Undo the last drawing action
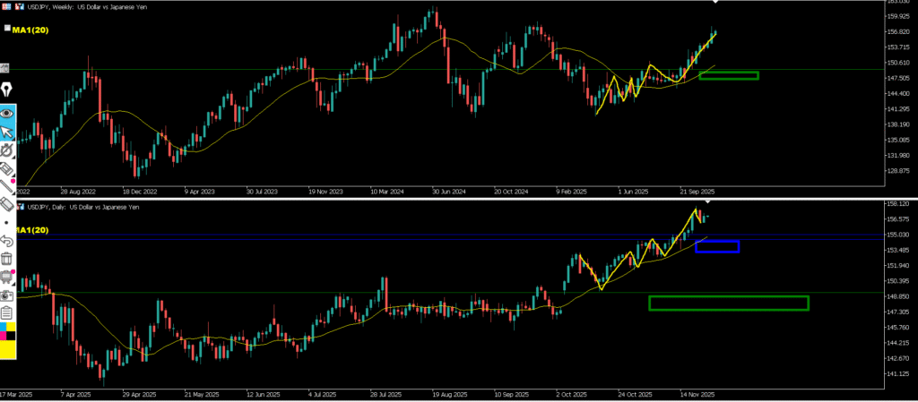This screenshot has height=402, width=918. click(7, 240)
